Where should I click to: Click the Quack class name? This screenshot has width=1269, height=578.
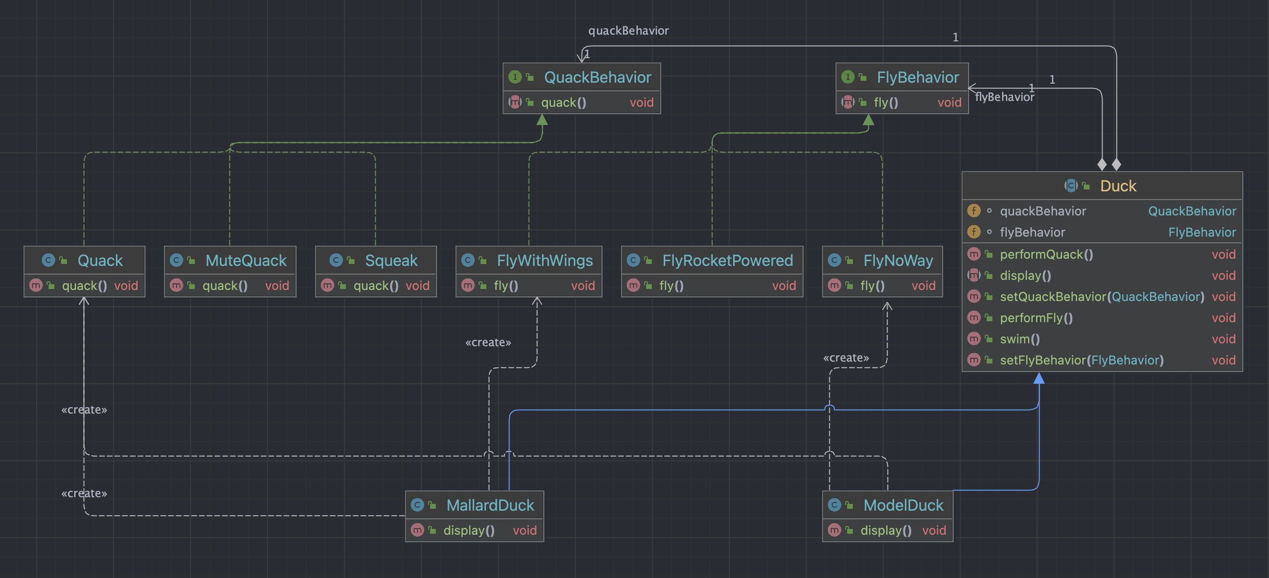click(100, 260)
